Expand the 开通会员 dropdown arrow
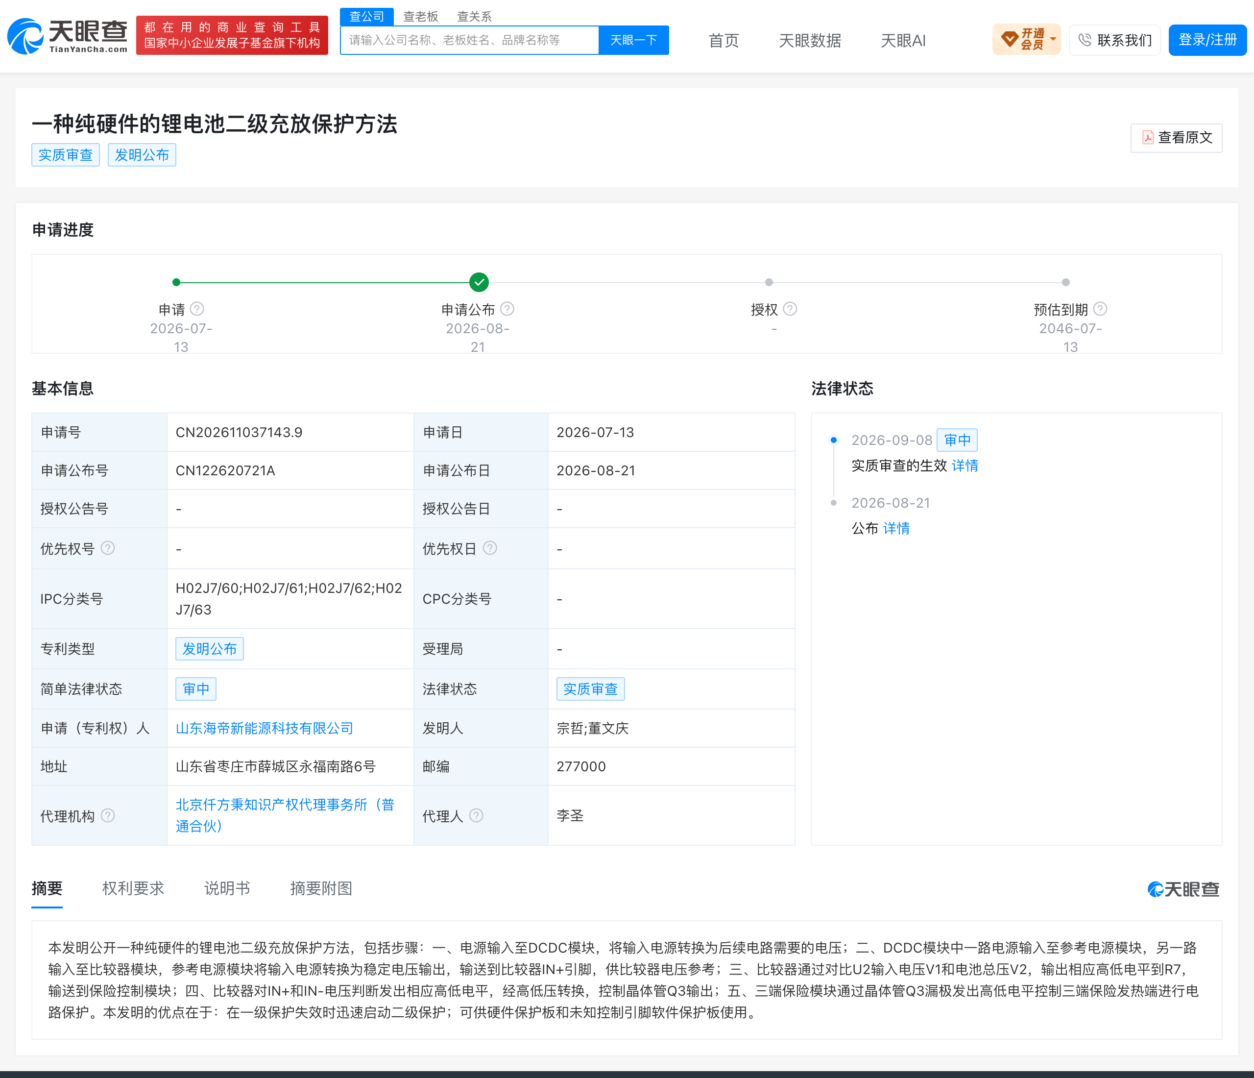 1053,39
